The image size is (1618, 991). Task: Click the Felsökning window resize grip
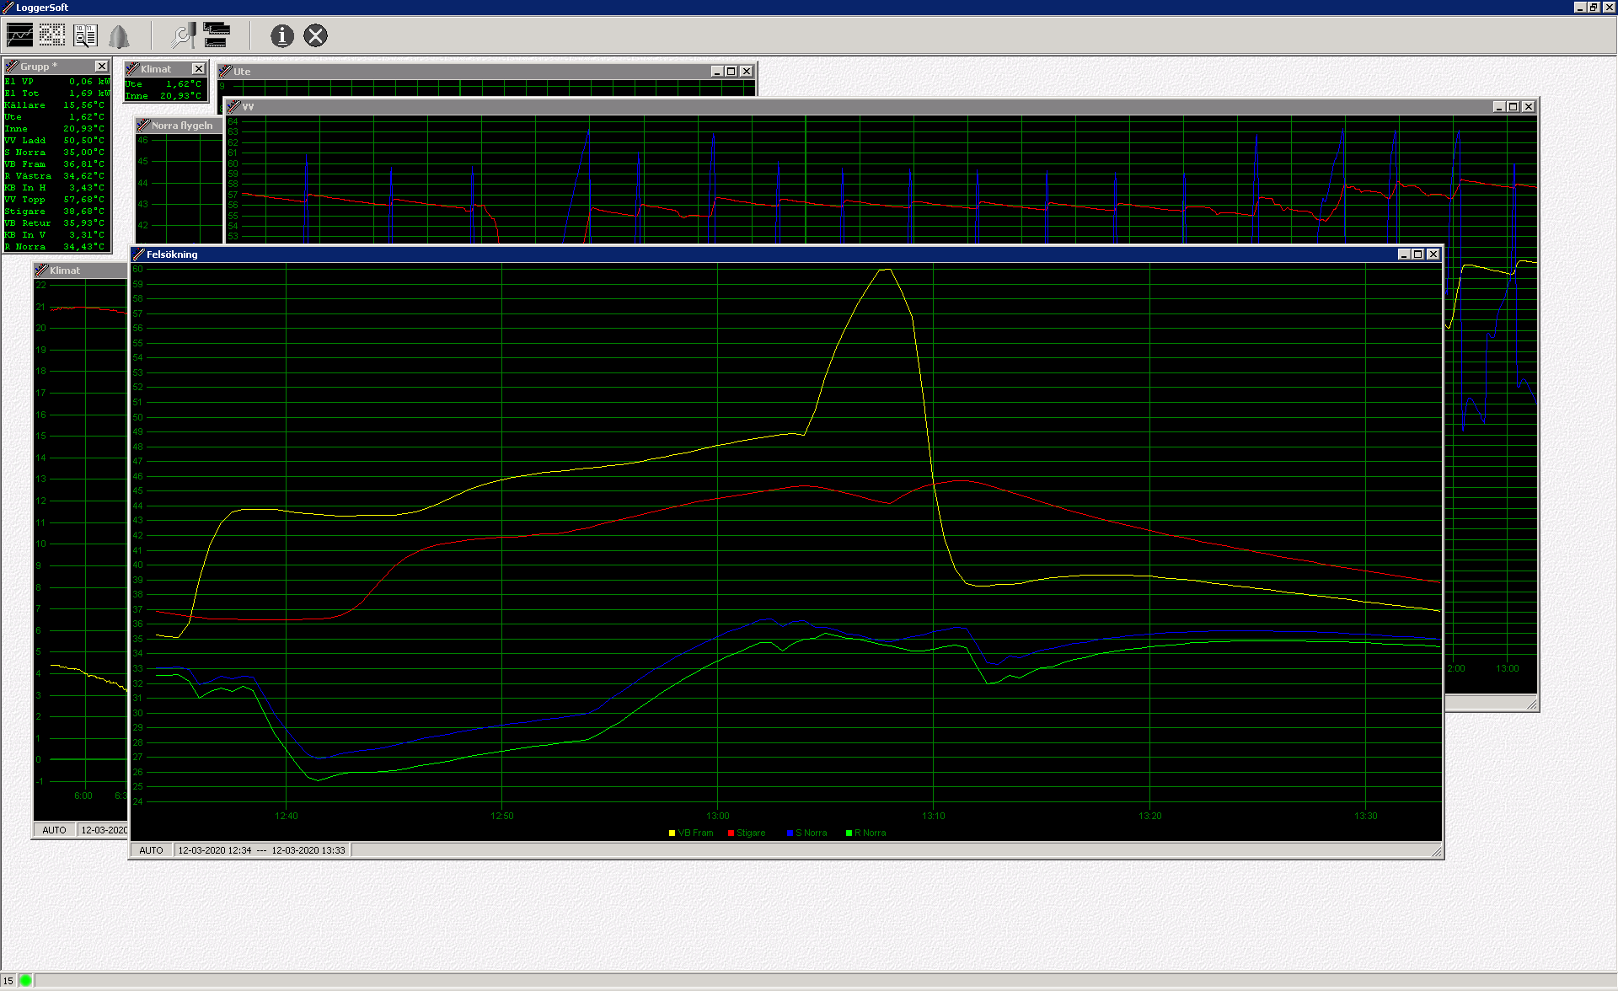coord(1437,852)
